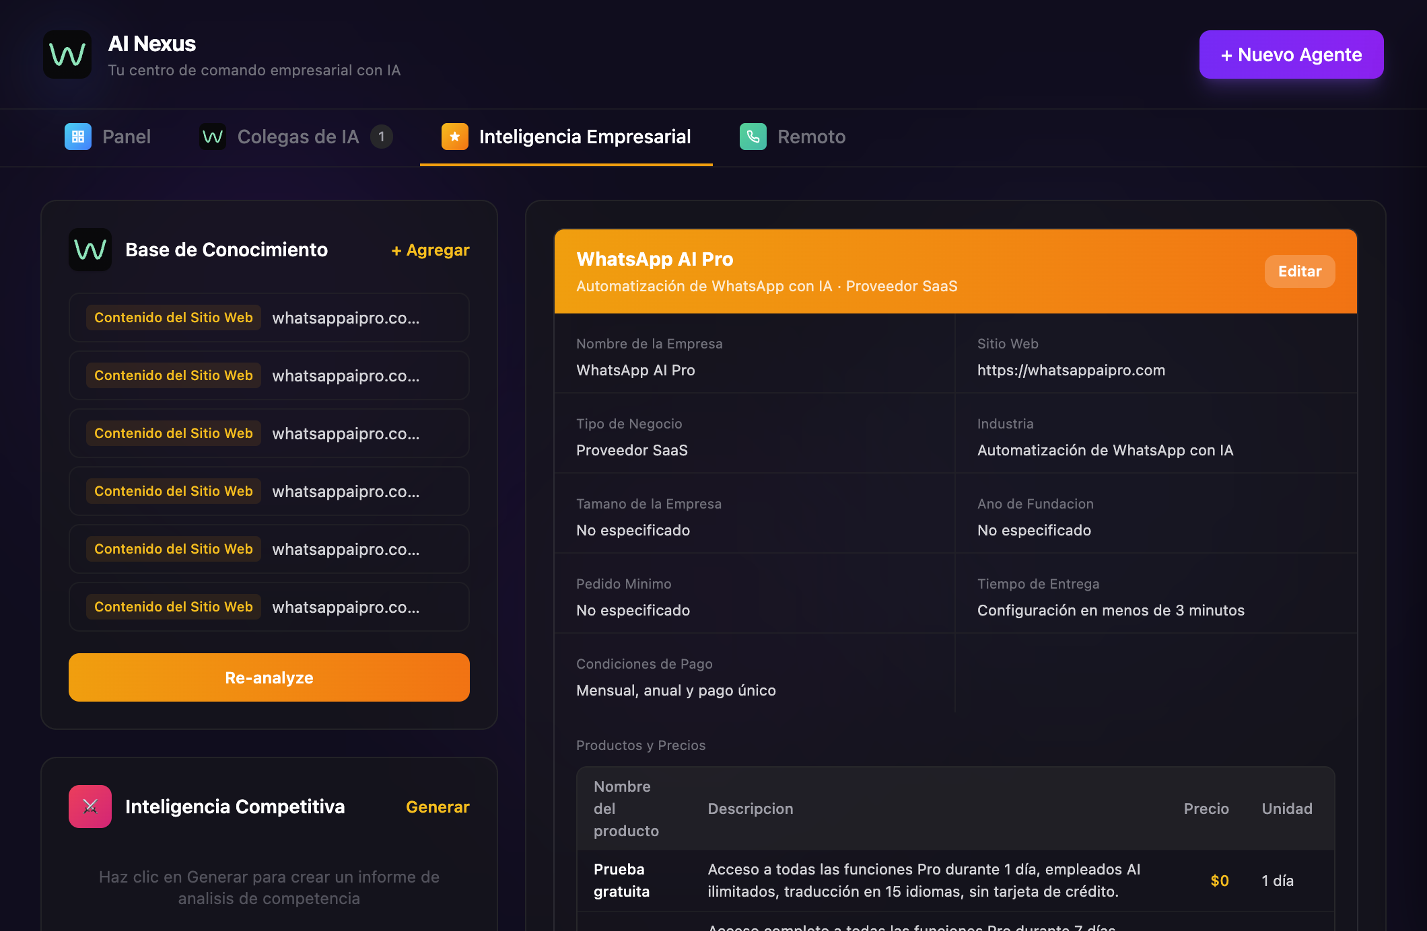The width and height of the screenshot is (1427, 931).
Task: Click the W icon beside Base de Conocimiento
Action: click(90, 250)
